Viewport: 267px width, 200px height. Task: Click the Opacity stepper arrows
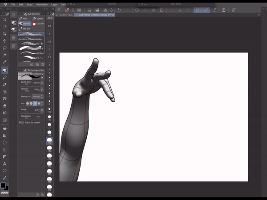[39, 90]
